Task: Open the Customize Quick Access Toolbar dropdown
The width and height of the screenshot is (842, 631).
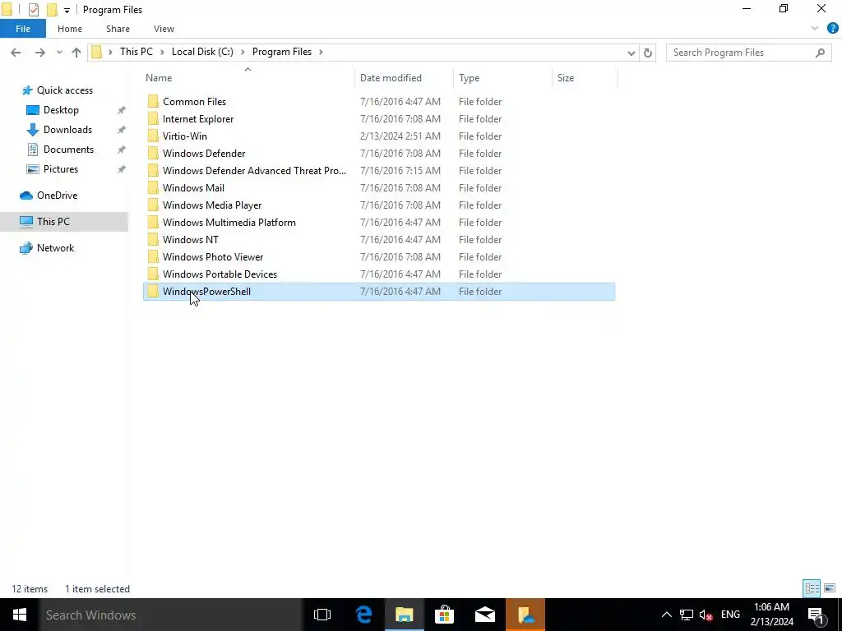Action: pos(67,10)
